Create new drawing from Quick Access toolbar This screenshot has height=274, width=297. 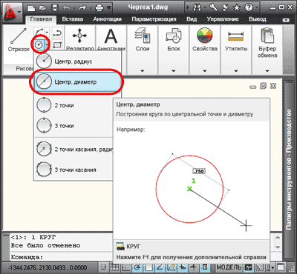tap(31, 8)
